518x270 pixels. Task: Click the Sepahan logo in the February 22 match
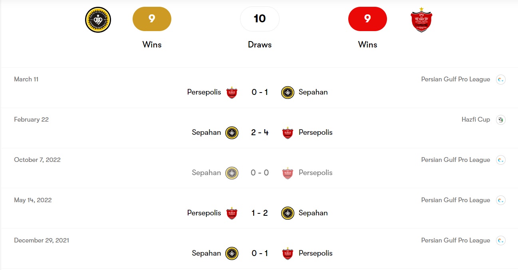[x=232, y=132]
